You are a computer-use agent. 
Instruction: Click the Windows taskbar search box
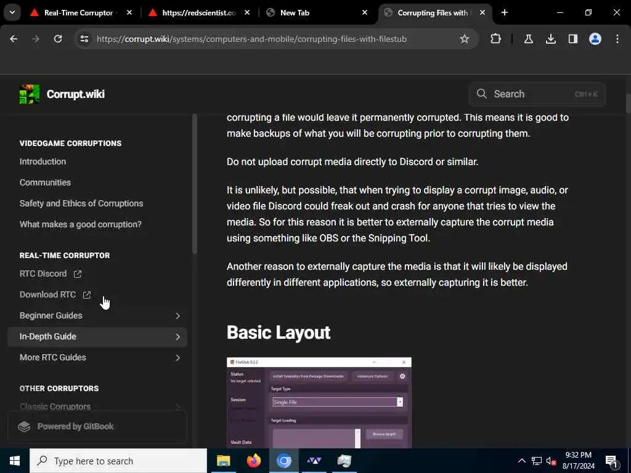(x=118, y=461)
